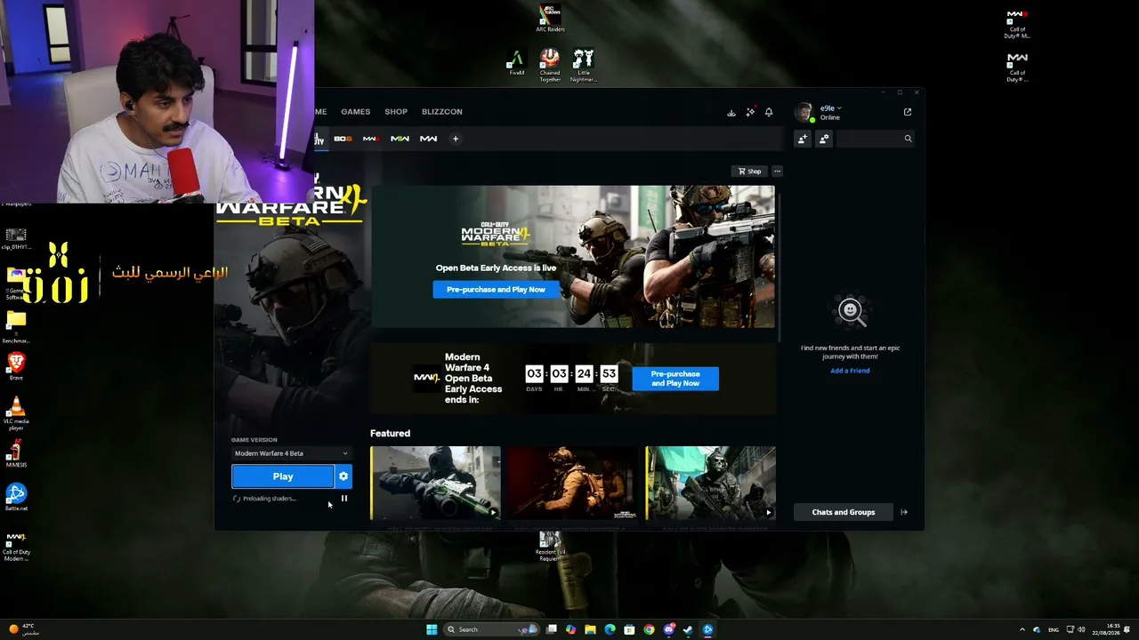Pause the shader preloading
The image size is (1139, 640).
(x=344, y=499)
